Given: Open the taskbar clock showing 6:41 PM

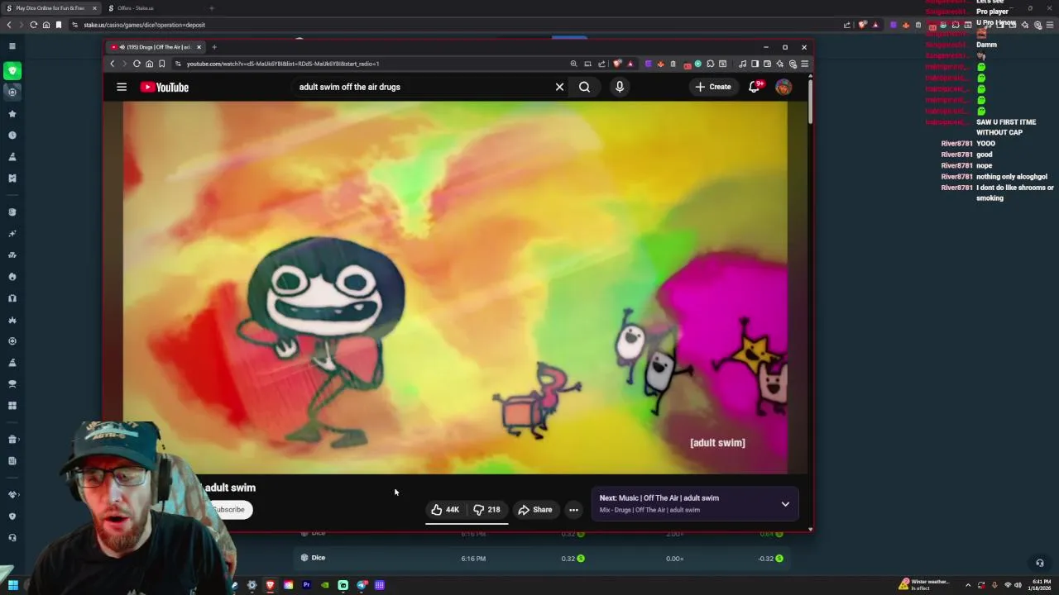Looking at the screenshot, I should (1037, 584).
